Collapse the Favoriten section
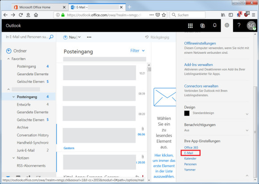 tap(8, 59)
